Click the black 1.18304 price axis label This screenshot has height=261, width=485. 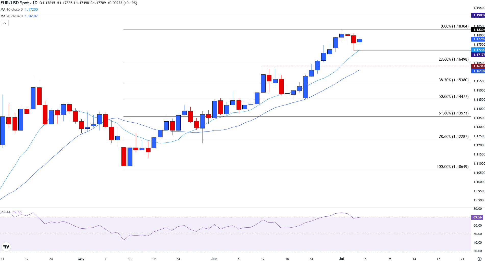tap(478, 30)
